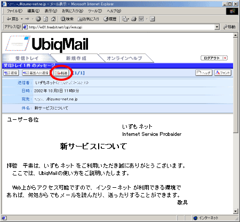240x222 pixels.
Task: Switch to the 新規作成 tab
Action: coord(76,58)
